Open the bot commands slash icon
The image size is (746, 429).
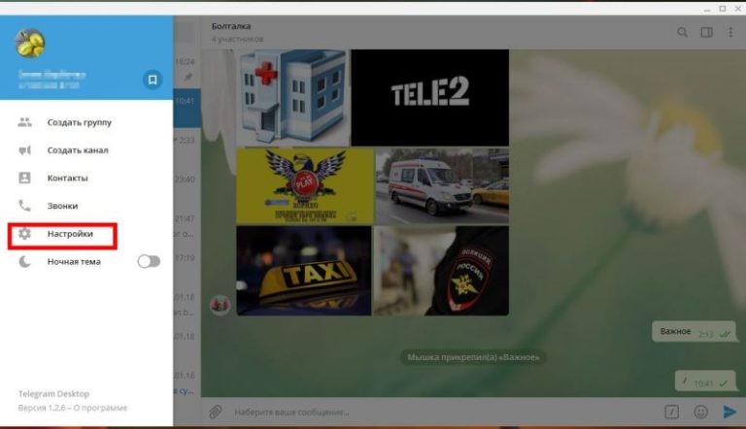point(672,412)
